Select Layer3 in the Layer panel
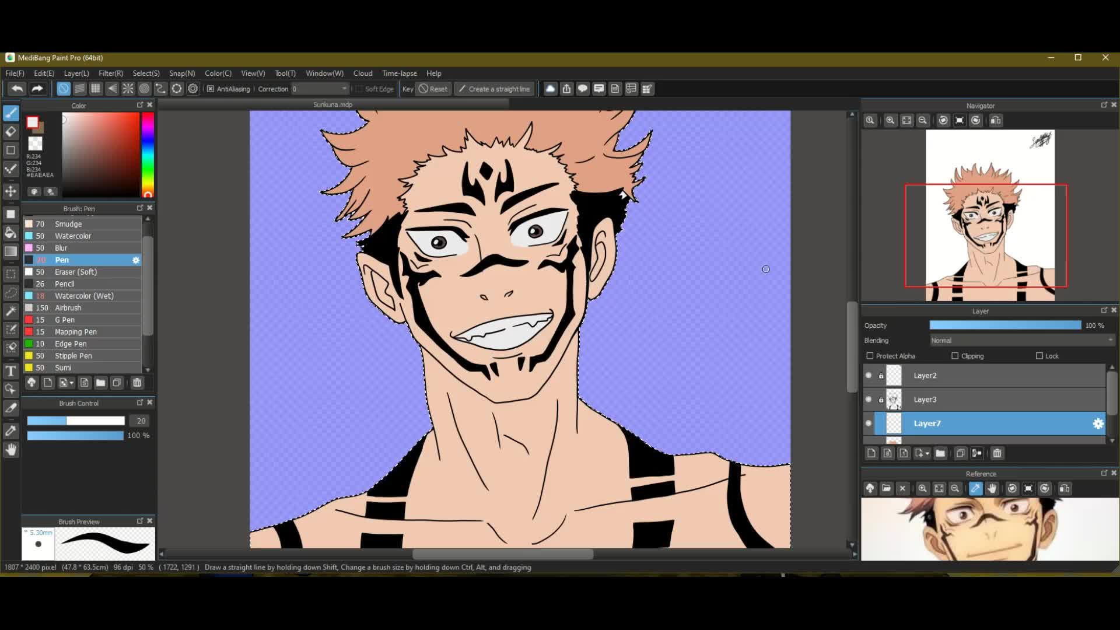Viewport: 1120px width, 630px height. pos(985,399)
